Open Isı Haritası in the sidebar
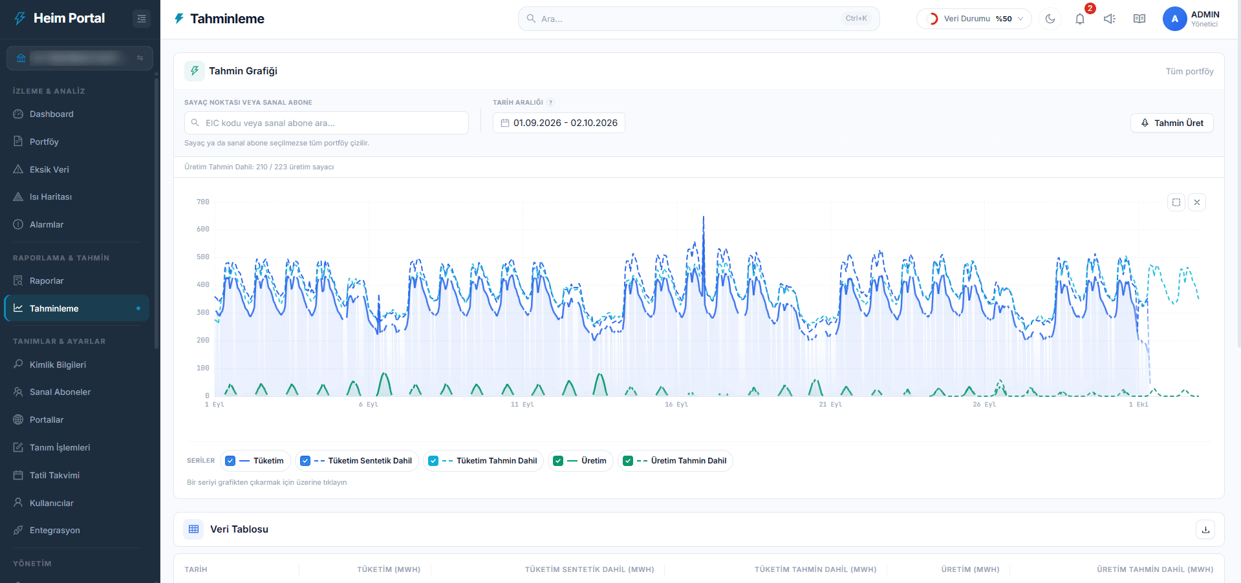This screenshot has height=583, width=1241. tap(76, 197)
